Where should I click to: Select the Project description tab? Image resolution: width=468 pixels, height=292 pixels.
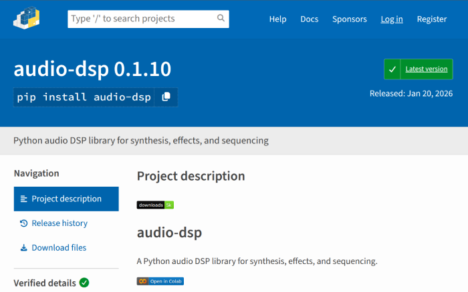click(66, 199)
